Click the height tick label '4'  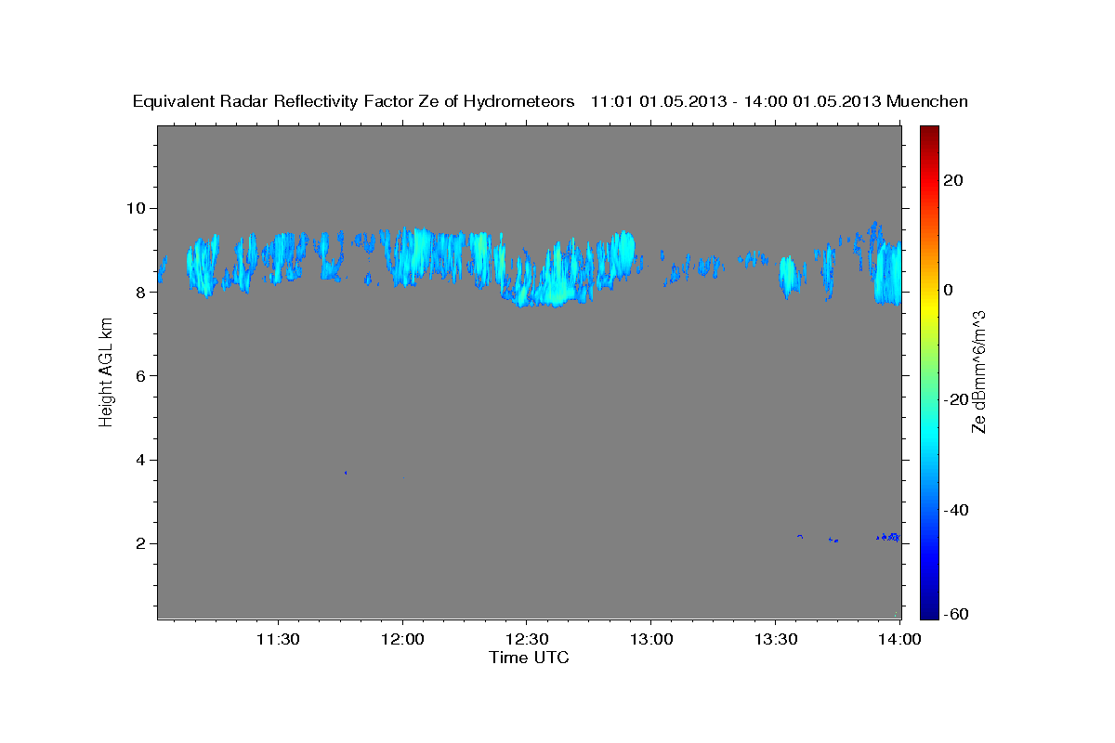143,460
